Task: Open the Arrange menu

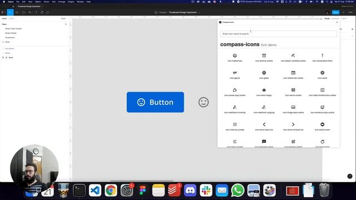Action: (62, 2)
